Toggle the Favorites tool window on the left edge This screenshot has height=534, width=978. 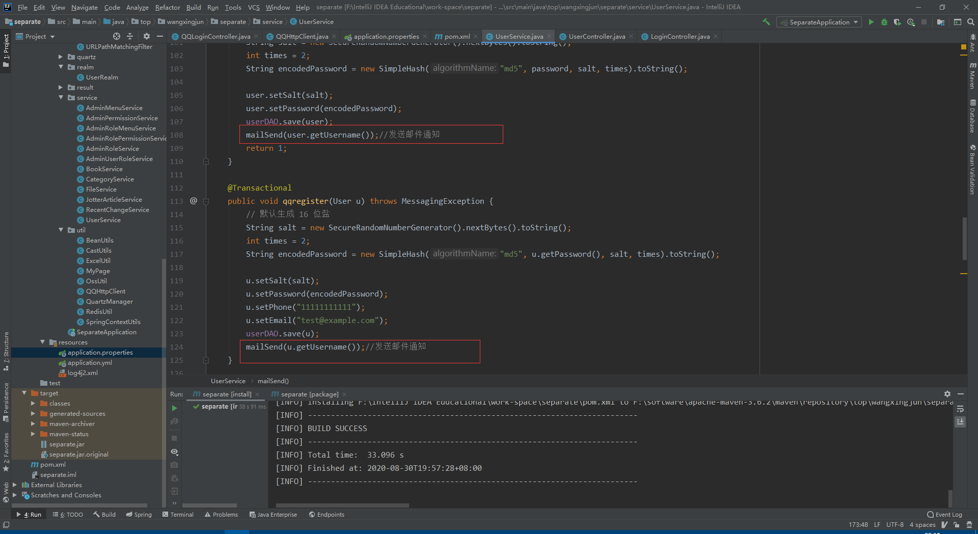6,452
